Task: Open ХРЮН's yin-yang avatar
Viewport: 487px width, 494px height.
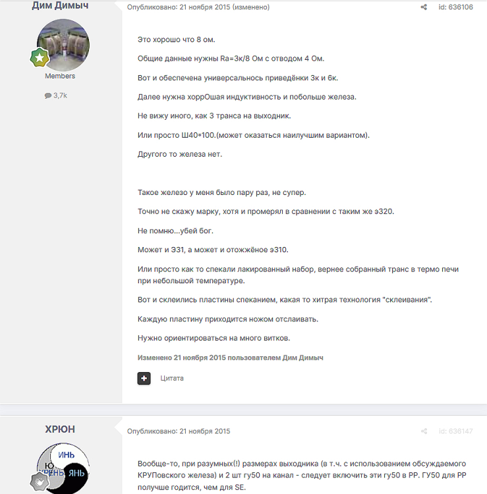Action: (63, 468)
